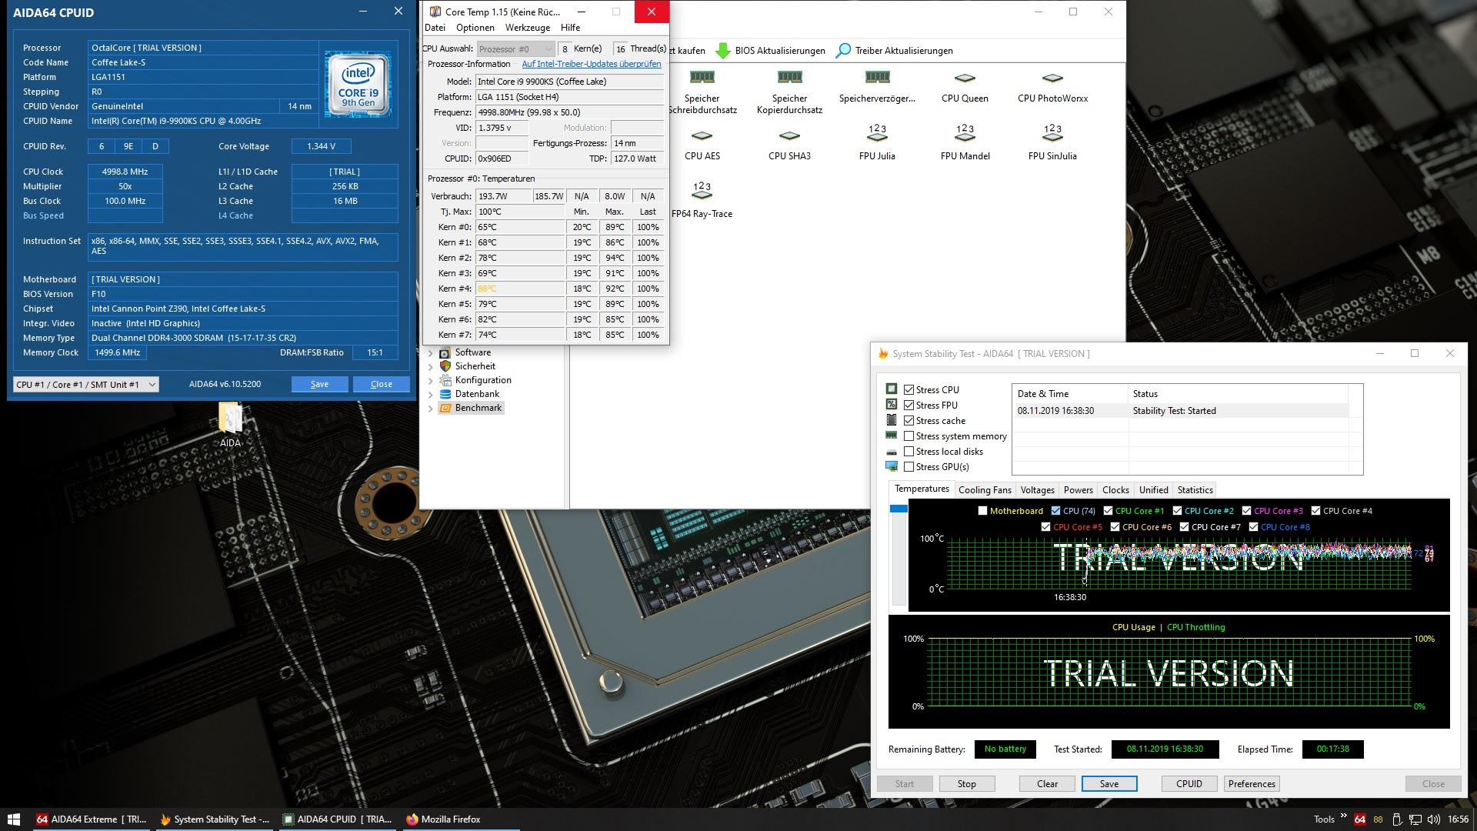The height and width of the screenshot is (831, 1477).
Task: Click the BIOS Aktualisierungen green arrow icon
Action: click(722, 51)
